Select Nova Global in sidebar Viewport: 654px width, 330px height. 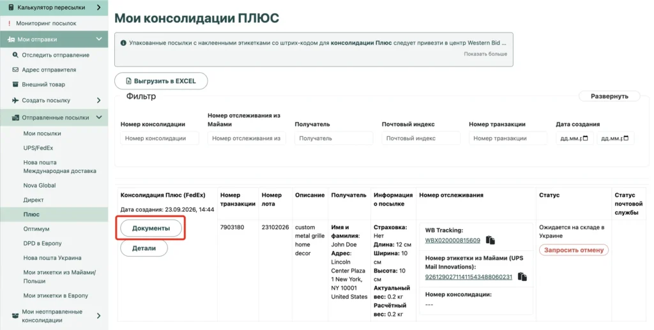[x=40, y=185]
